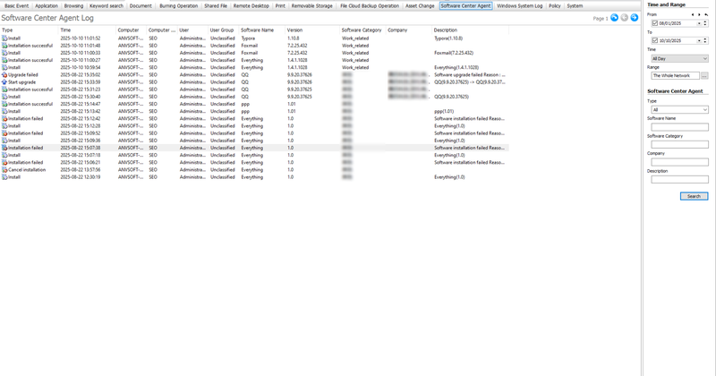Screen dimensions: 716x376
Task: Click the Description input field
Action: pos(679,180)
